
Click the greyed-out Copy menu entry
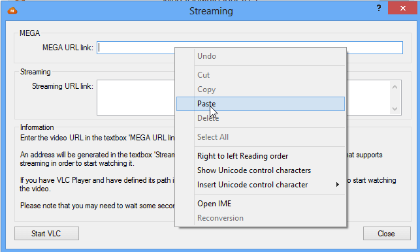coord(261,89)
